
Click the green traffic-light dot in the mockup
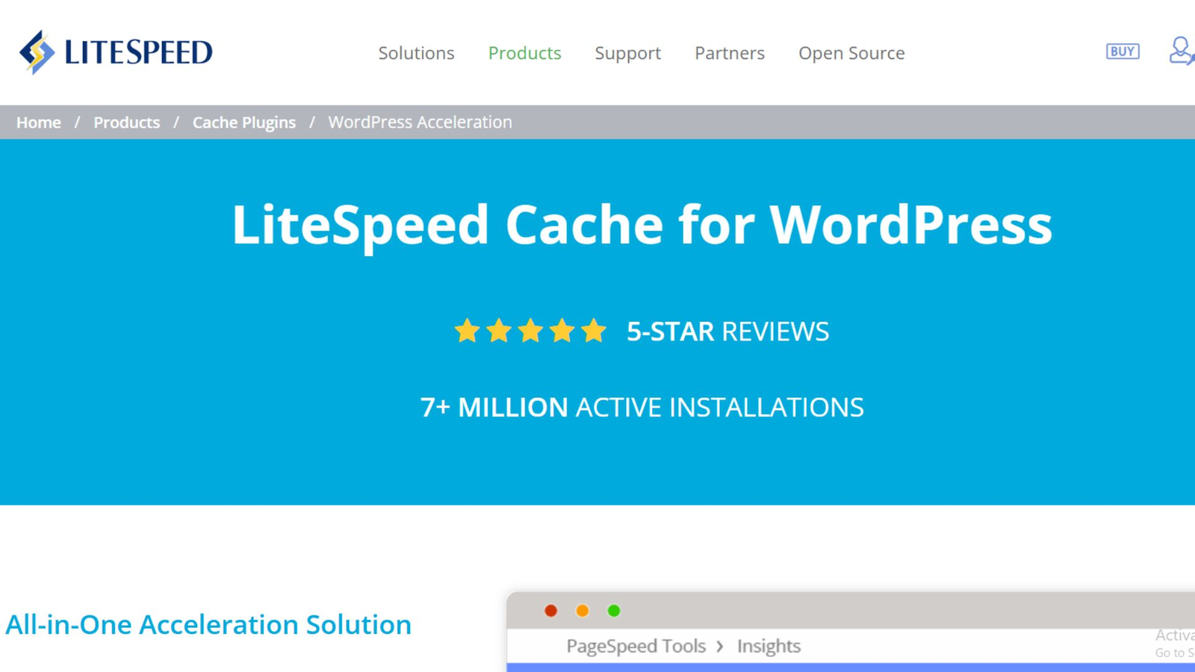point(614,610)
